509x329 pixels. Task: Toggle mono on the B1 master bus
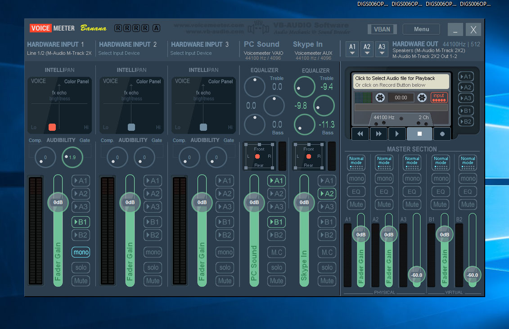(441, 178)
